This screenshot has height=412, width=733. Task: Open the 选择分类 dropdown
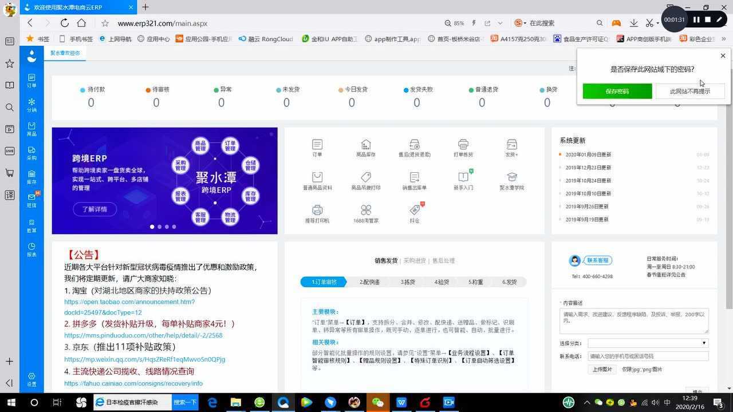click(x=648, y=343)
